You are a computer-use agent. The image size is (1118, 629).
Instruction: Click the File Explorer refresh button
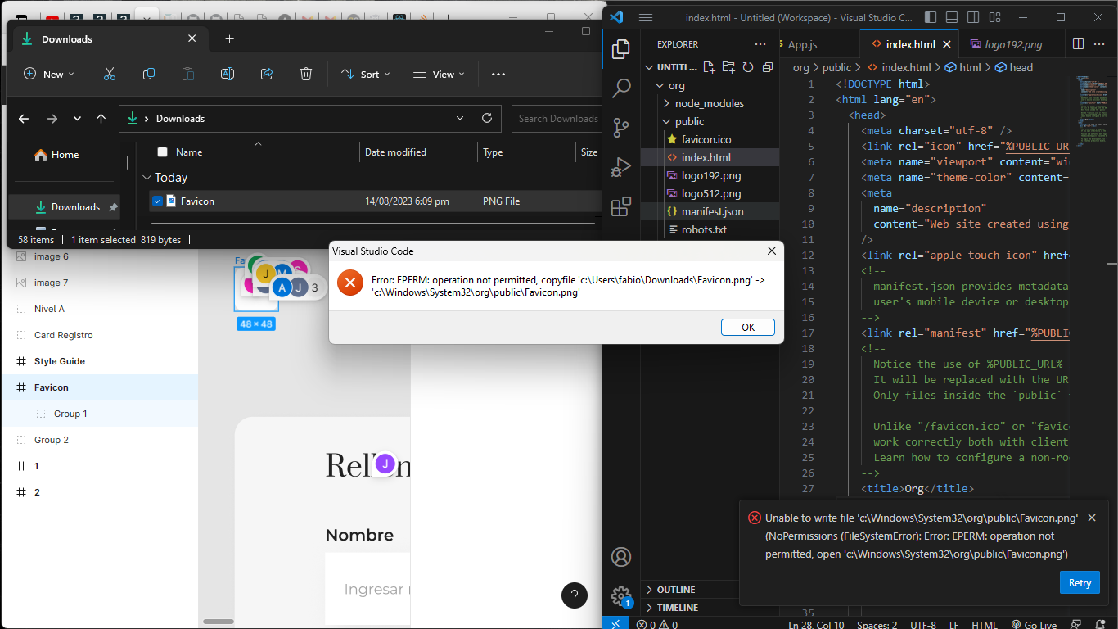click(486, 118)
